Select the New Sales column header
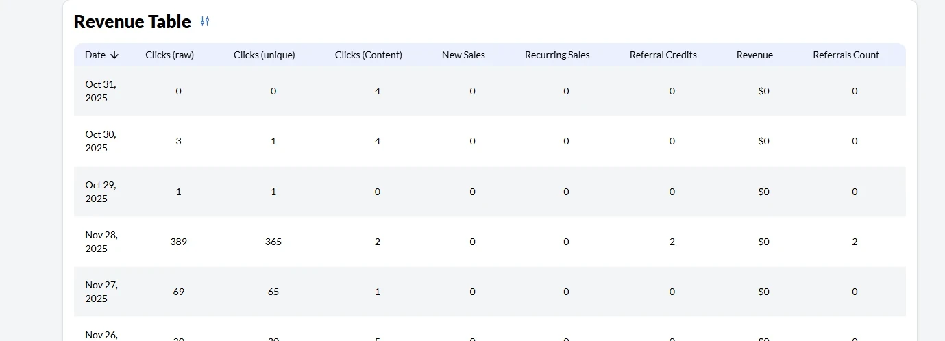 463,55
